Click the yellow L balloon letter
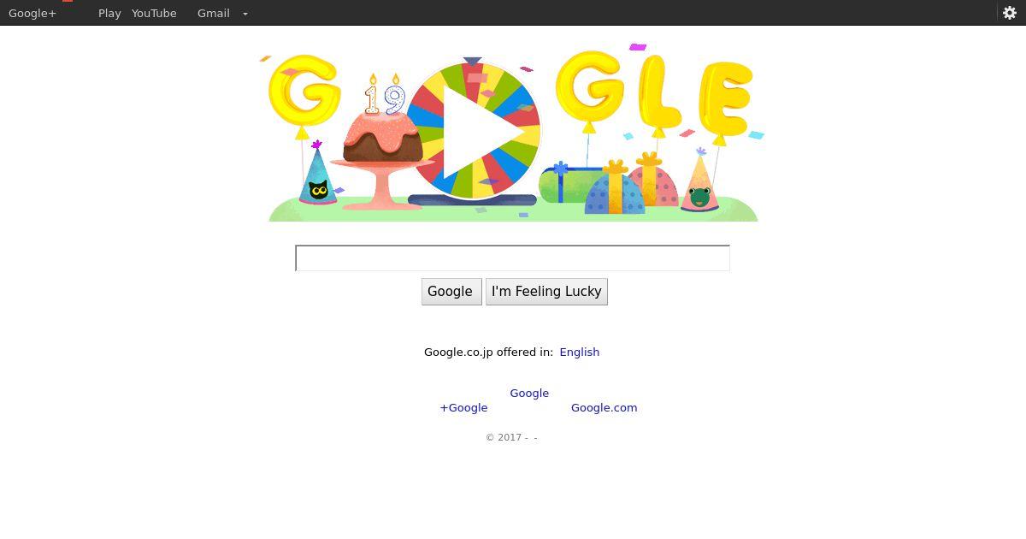The height and width of the screenshot is (539, 1026). (659, 92)
